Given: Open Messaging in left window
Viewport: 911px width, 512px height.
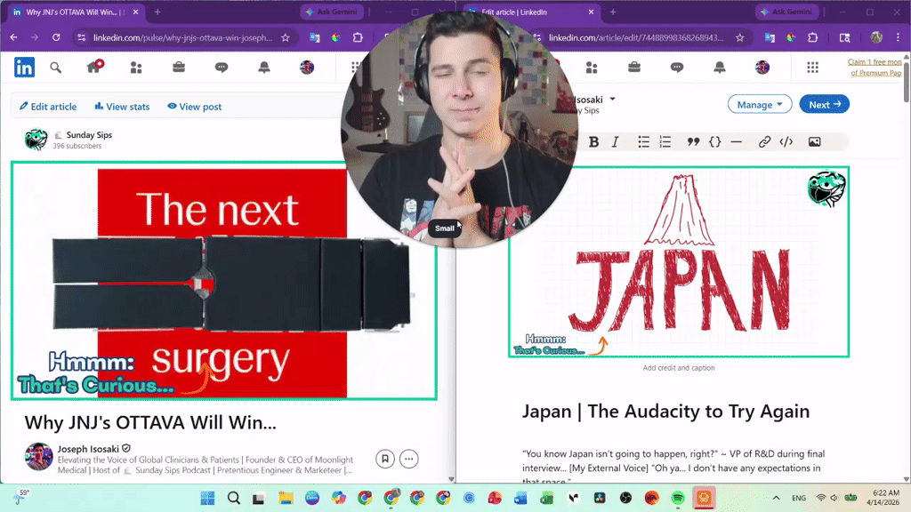Looking at the screenshot, I should (x=222, y=68).
